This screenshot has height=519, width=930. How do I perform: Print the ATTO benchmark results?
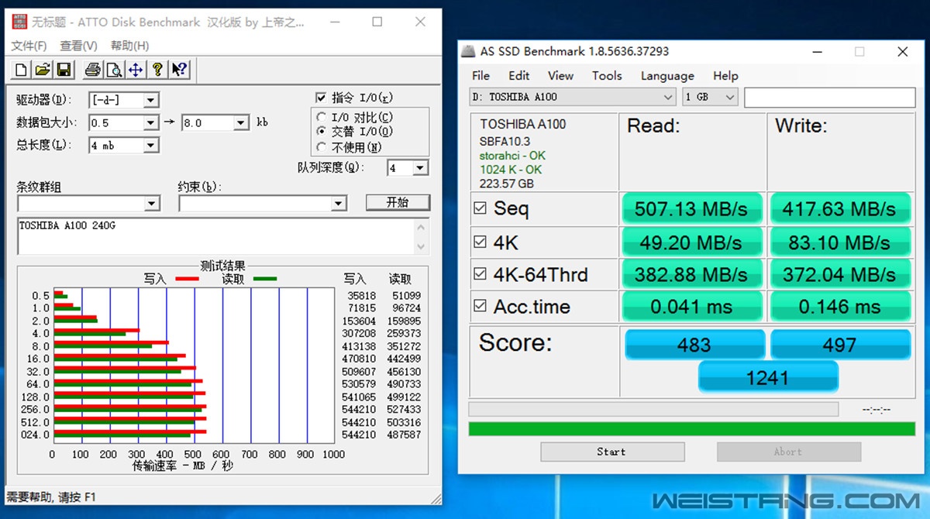(92, 70)
